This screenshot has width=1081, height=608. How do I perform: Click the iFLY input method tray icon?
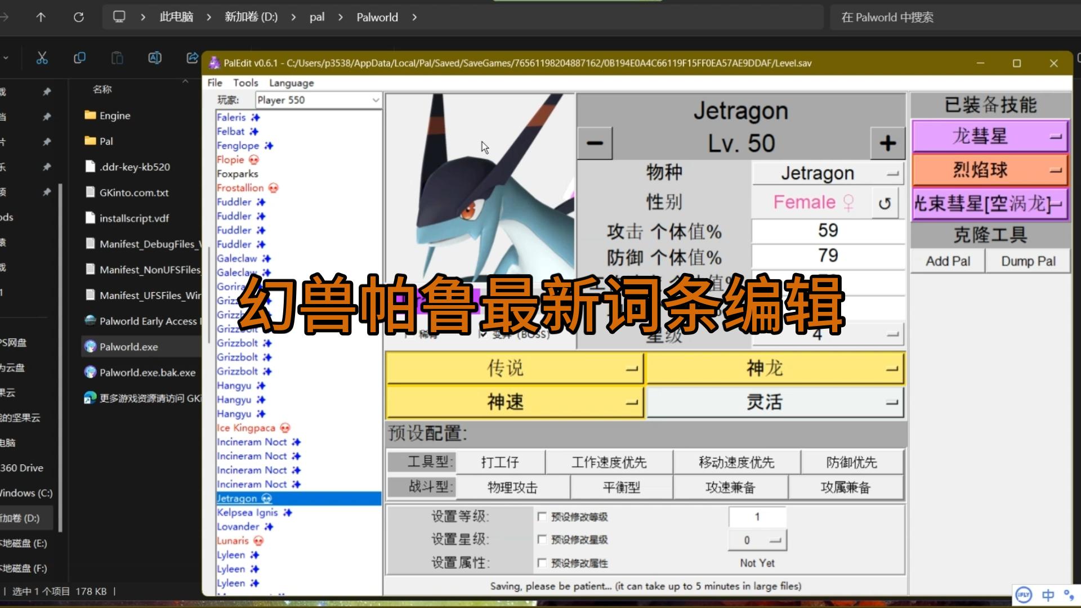pyautogui.click(x=1024, y=594)
